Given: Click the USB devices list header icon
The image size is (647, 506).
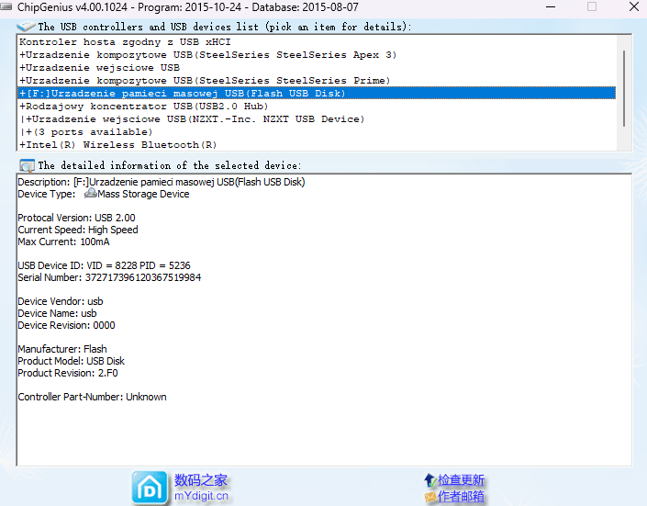Looking at the screenshot, I should (x=27, y=27).
